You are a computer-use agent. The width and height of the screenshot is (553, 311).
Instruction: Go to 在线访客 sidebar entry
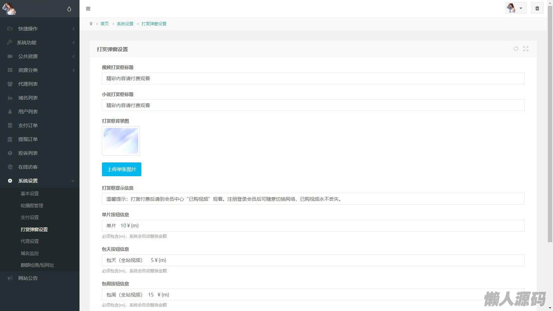point(28,167)
